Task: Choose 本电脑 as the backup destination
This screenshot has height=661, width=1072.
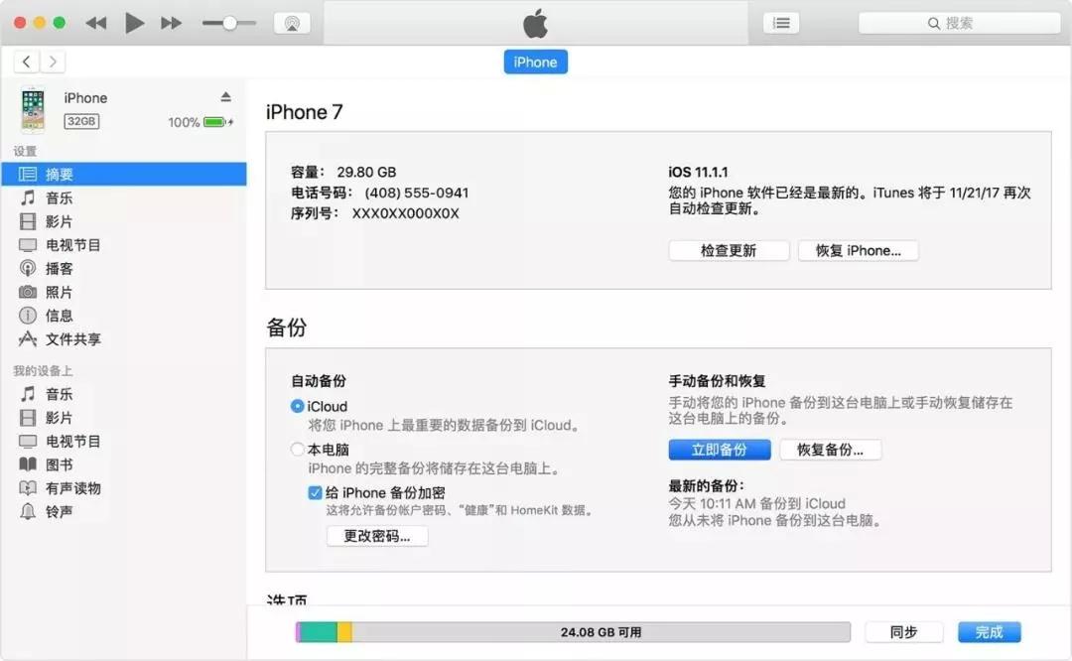Action: click(297, 449)
